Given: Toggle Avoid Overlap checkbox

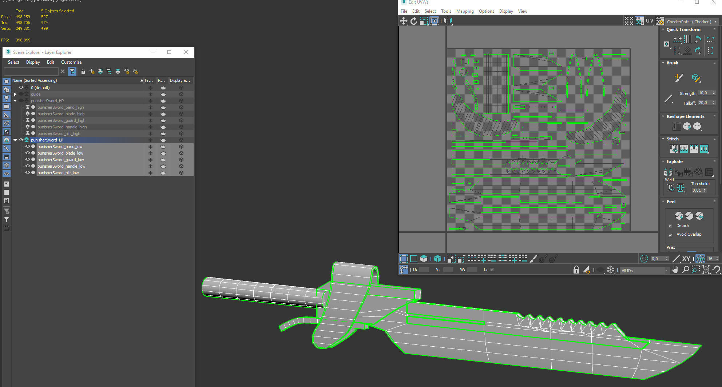Looking at the screenshot, I should (670, 235).
